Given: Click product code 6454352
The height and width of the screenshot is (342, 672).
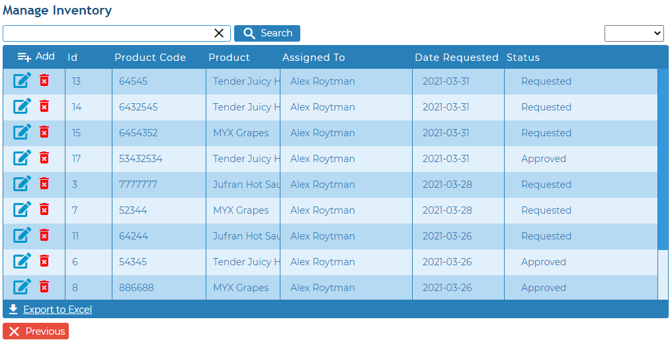Looking at the screenshot, I should pos(138,133).
